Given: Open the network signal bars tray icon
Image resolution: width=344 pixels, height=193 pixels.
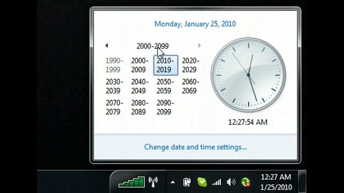Looking at the screenshot, I should (x=216, y=182).
